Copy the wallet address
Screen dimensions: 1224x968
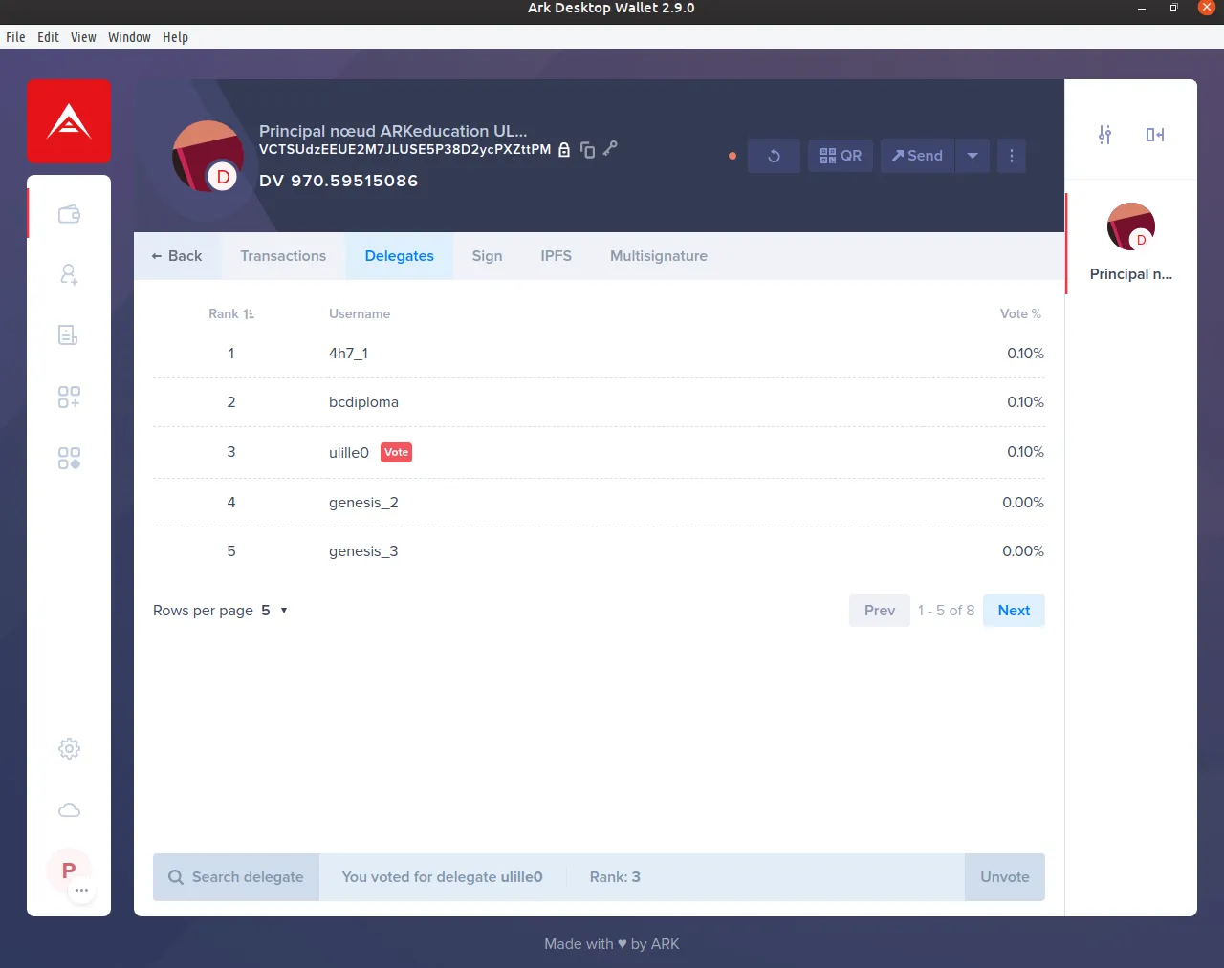tap(587, 150)
